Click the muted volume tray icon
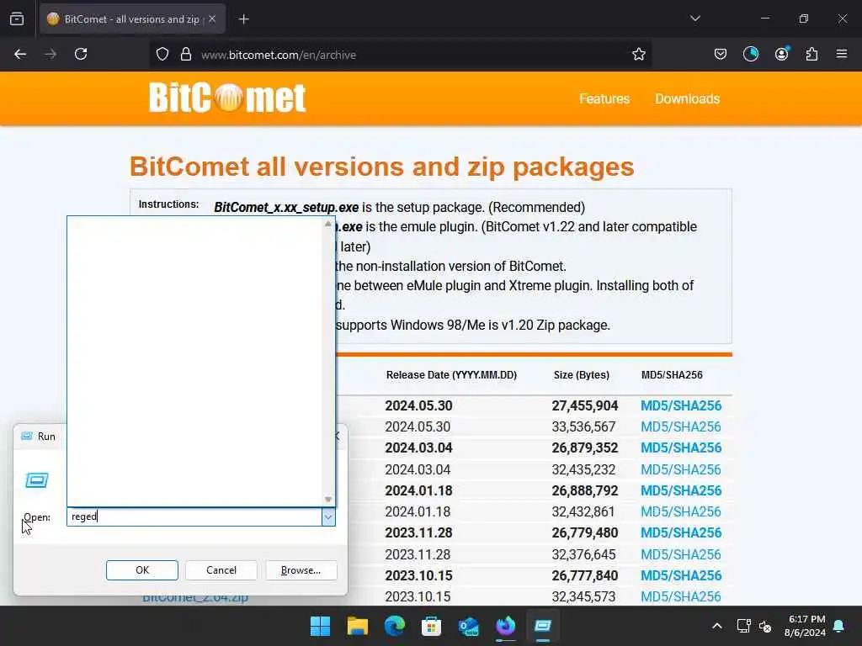The height and width of the screenshot is (646, 862). [x=764, y=626]
